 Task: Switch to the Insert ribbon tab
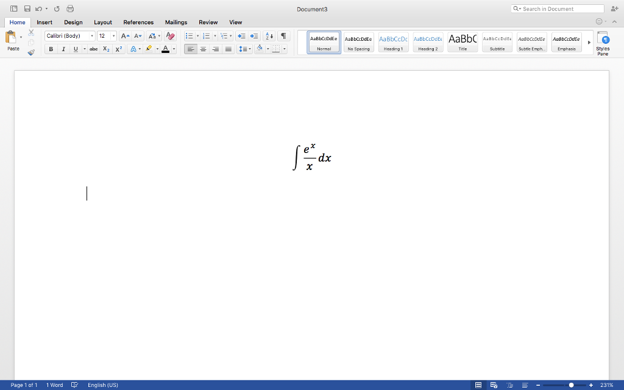point(44,22)
